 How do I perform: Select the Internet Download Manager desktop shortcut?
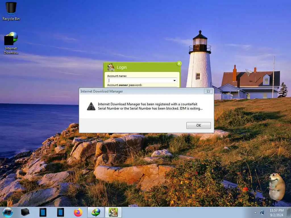tap(11, 43)
